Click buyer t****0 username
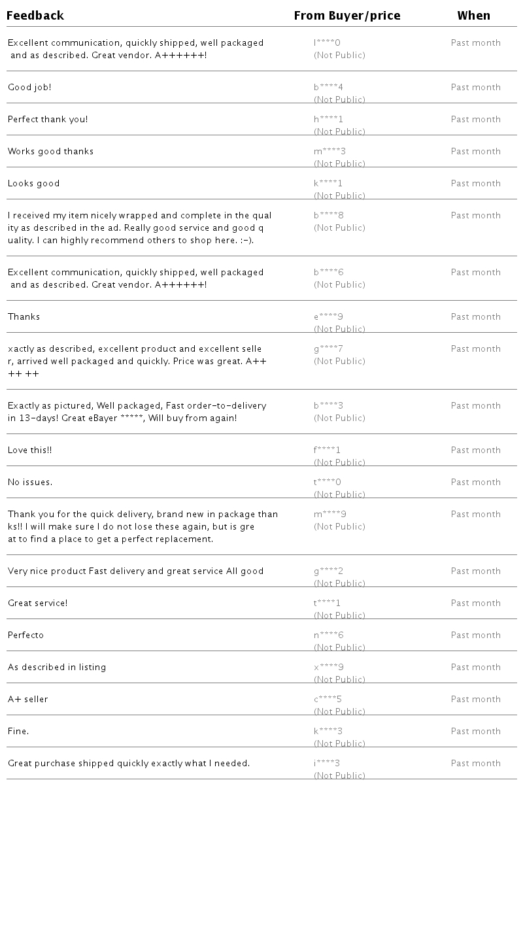The width and height of the screenshot is (523, 931). coord(327,482)
